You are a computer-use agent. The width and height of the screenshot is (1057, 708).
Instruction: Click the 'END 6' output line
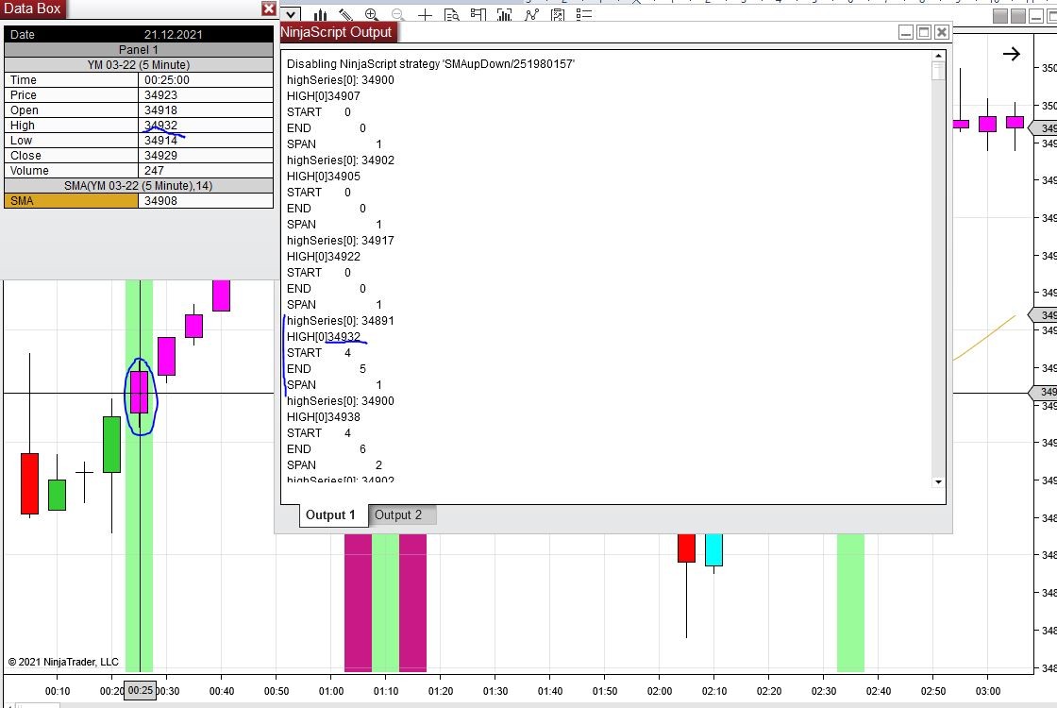327,449
